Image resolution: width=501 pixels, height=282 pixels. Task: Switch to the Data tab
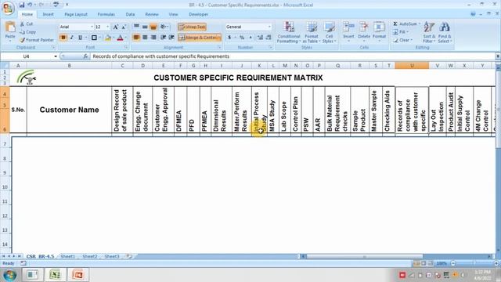click(130, 14)
